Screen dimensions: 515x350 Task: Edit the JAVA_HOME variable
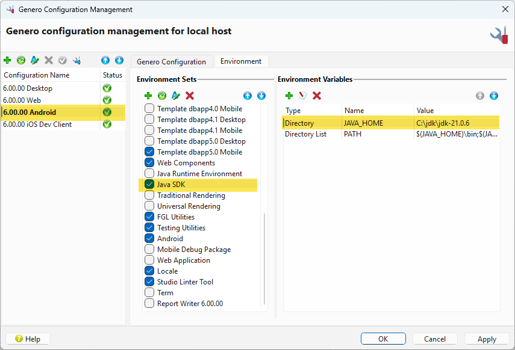(x=302, y=96)
